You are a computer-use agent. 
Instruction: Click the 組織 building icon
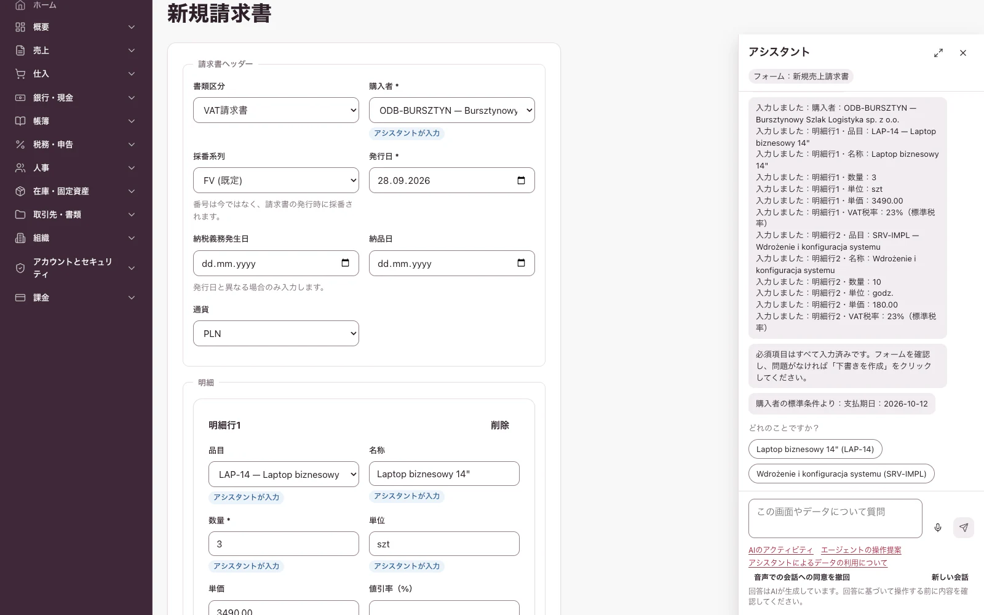[20, 238]
